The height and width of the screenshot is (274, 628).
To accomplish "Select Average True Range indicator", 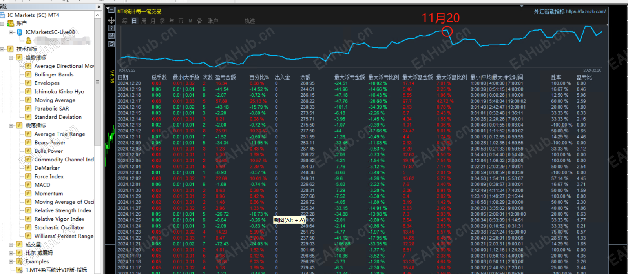I will tap(60, 134).
